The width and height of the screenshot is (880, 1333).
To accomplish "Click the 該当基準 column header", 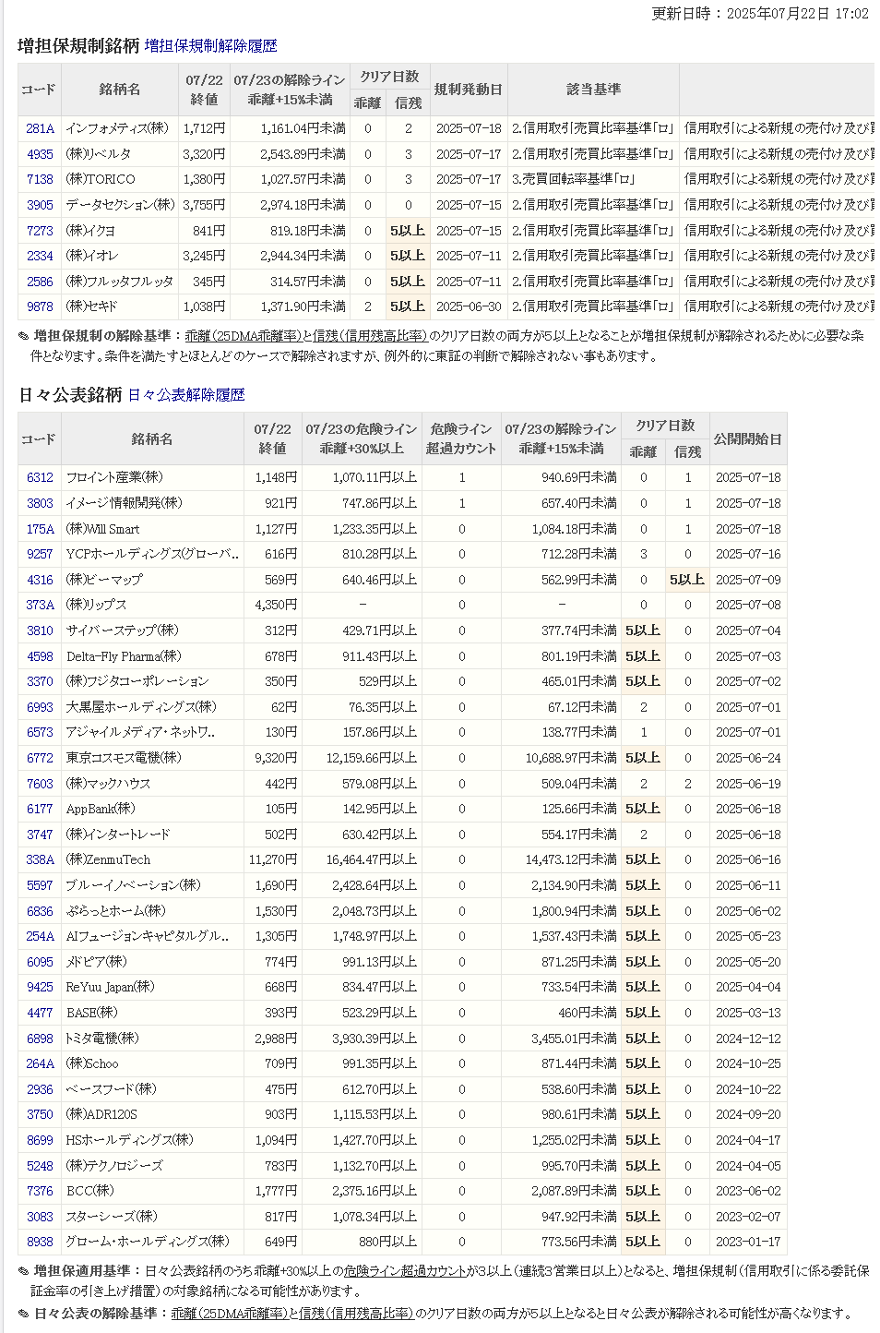I will click(594, 90).
